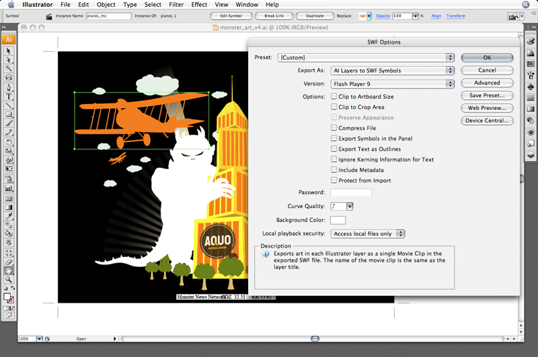Open the Object menu
This screenshot has height=357, width=538.
tap(106, 4)
